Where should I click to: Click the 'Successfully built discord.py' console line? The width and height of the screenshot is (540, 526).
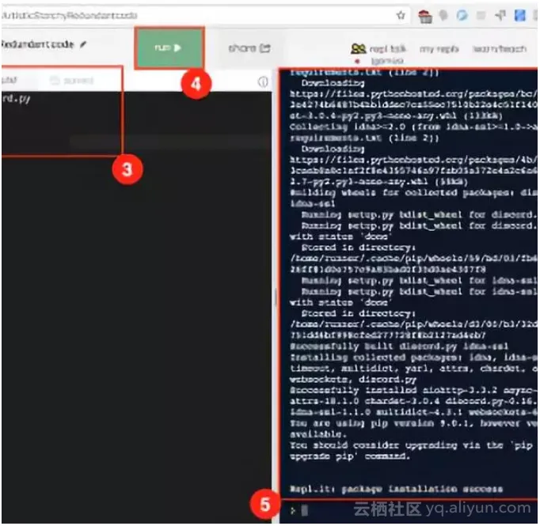[x=399, y=346]
